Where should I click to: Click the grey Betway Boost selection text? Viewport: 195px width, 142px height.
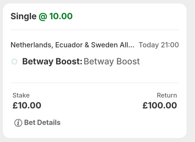(x=112, y=62)
